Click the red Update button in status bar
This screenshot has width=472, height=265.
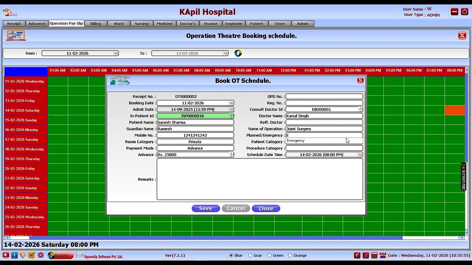click(60, 255)
